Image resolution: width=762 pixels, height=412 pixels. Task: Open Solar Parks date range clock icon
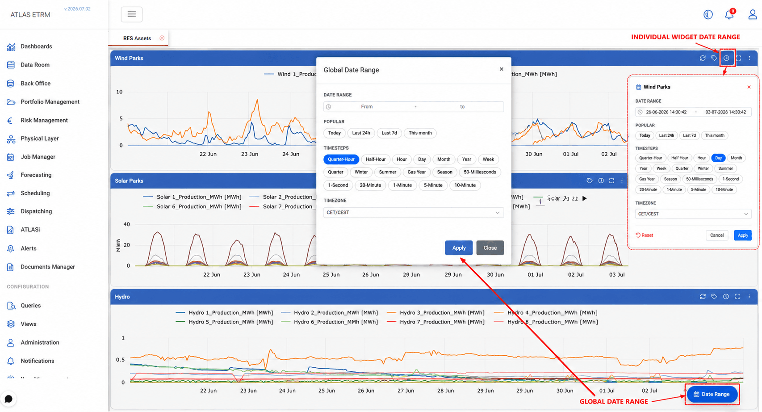(x=601, y=181)
